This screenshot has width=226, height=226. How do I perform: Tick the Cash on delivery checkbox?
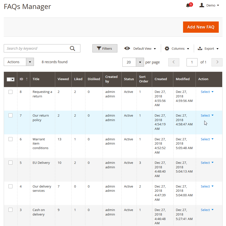click(x=10, y=210)
